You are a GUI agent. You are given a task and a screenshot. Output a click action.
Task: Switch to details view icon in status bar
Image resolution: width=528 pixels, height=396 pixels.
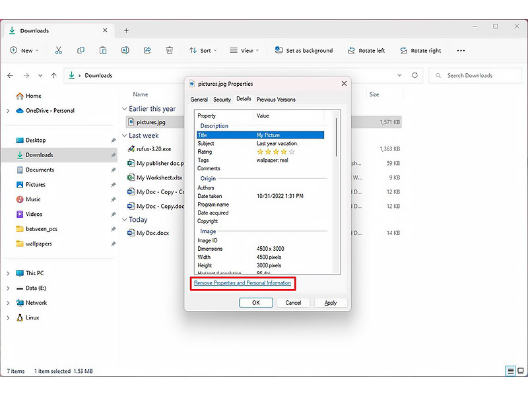pyautogui.click(x=510, y=371)
